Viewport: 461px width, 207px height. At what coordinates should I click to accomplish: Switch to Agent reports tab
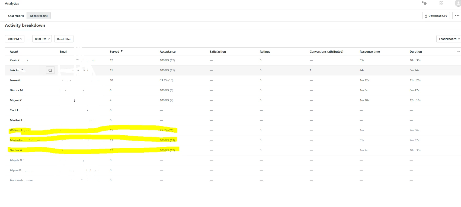39,16
